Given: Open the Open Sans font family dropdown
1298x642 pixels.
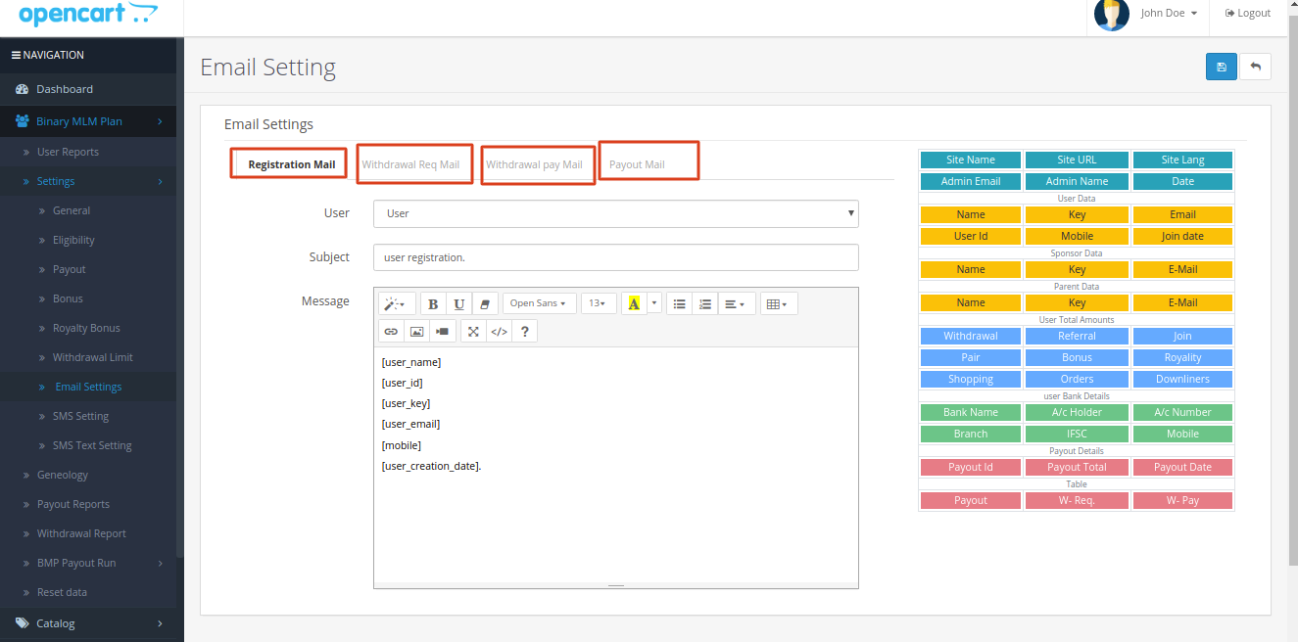Looking at the screenshot, I should pos(537,304).
